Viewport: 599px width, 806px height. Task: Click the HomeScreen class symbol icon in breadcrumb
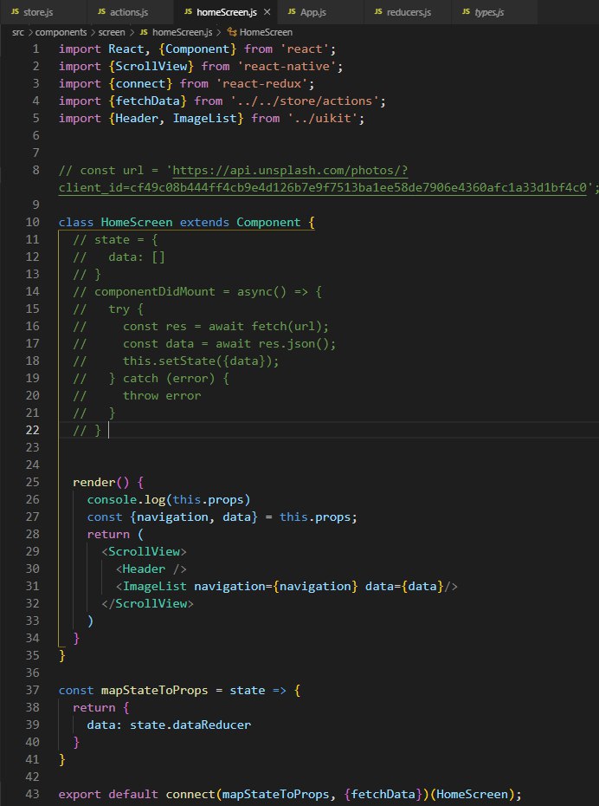pyautogui.click(x=231, y=32)
